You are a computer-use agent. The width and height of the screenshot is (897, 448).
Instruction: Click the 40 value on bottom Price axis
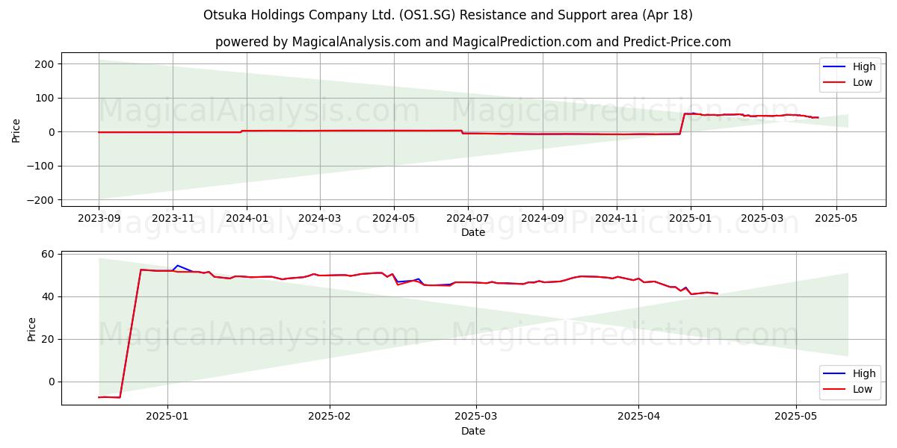(48, 296)
